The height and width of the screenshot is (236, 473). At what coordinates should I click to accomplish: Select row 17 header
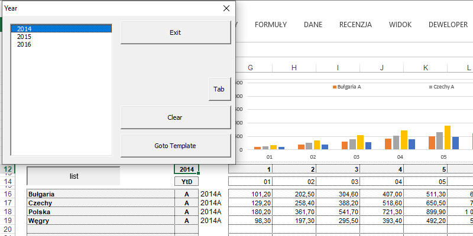(8, 203)
